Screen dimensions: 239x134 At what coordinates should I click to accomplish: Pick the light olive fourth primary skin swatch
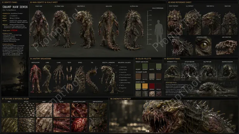tap(159, 66)
